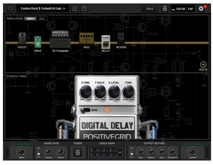Switch to the DUAL path option
The height and width of the screenshot is (165, 213).
pyautogui.click(x=42, y=19)
